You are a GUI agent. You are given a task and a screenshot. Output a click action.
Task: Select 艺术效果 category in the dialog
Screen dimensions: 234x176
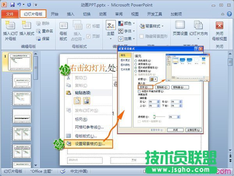point(125,69)
